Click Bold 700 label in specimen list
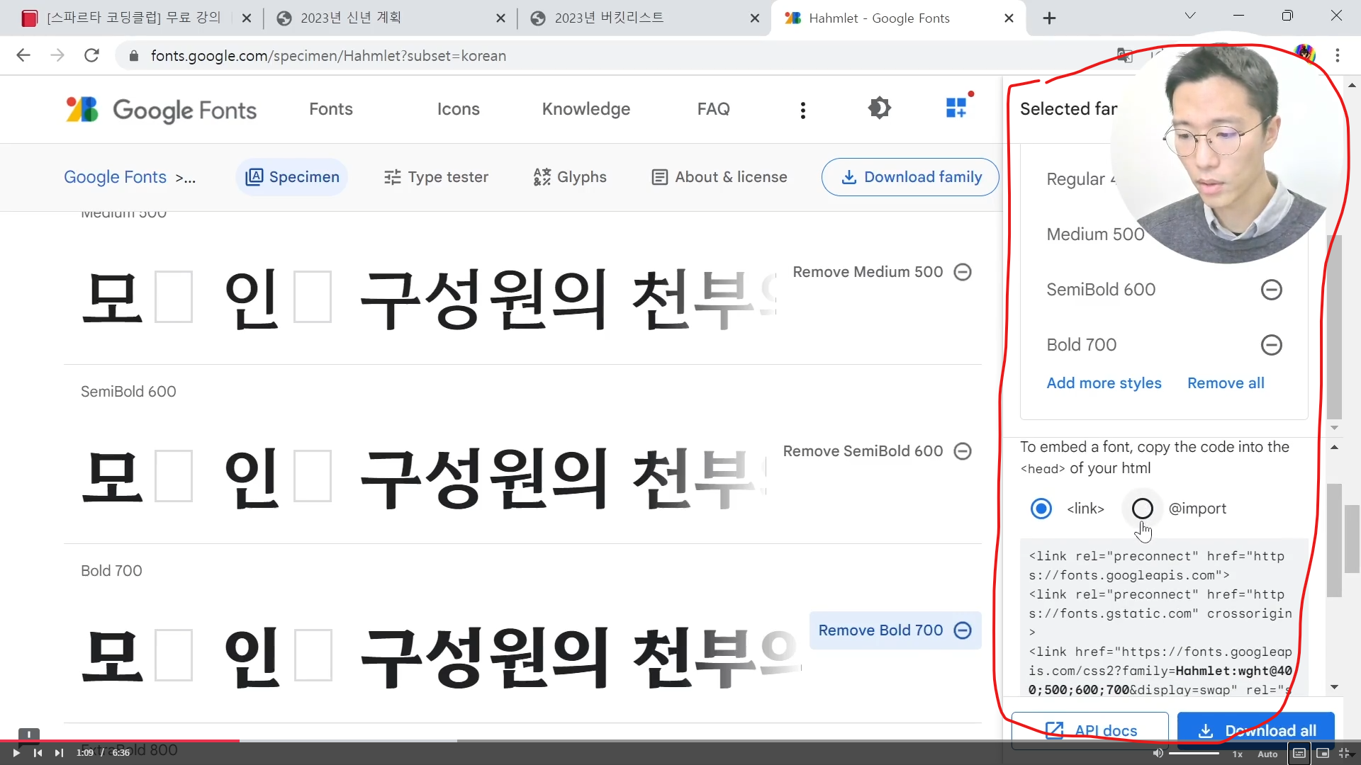The width and height of the screenshot is (1361, 765). 111,571
